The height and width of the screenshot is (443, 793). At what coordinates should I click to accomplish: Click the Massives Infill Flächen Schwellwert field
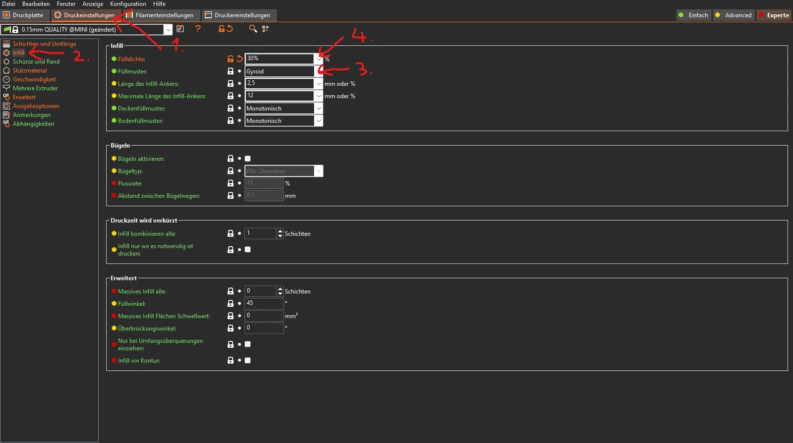[x=264, y=316]
